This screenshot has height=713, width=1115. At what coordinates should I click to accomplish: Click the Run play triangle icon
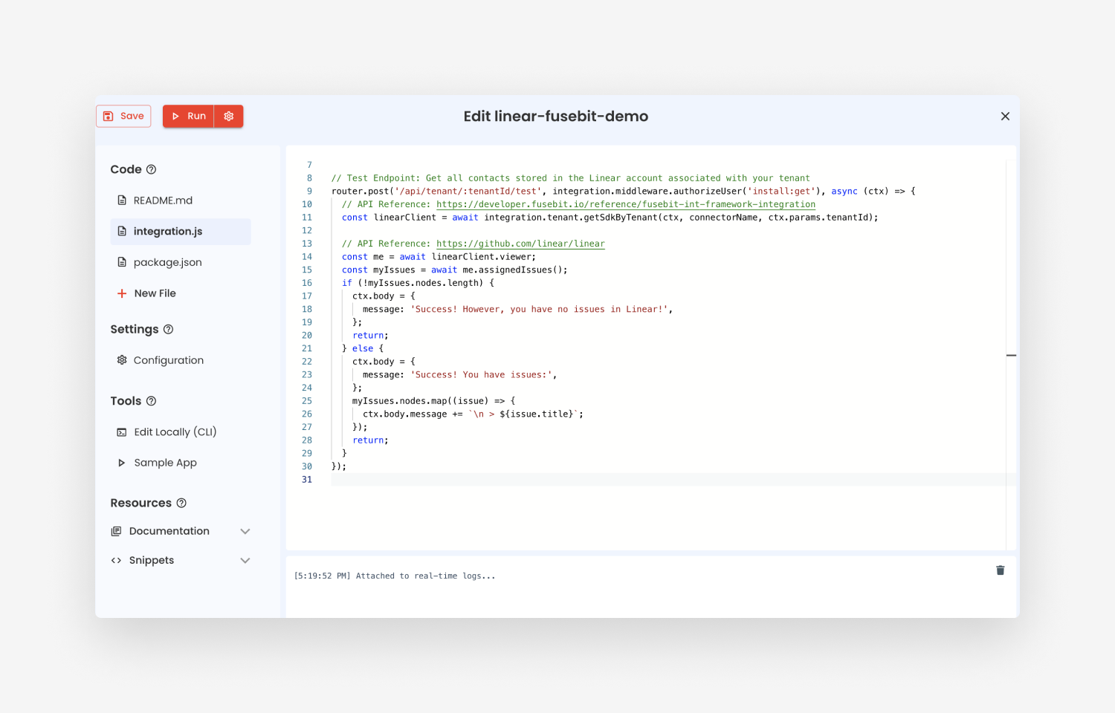coord(175,116)
